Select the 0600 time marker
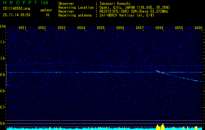 [x=198, y=28]
